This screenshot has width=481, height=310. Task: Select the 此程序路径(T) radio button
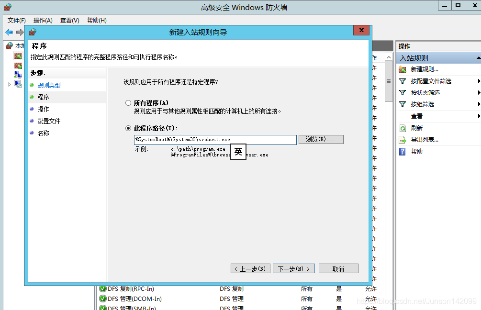pyautogui.click(x=128, y=128)
